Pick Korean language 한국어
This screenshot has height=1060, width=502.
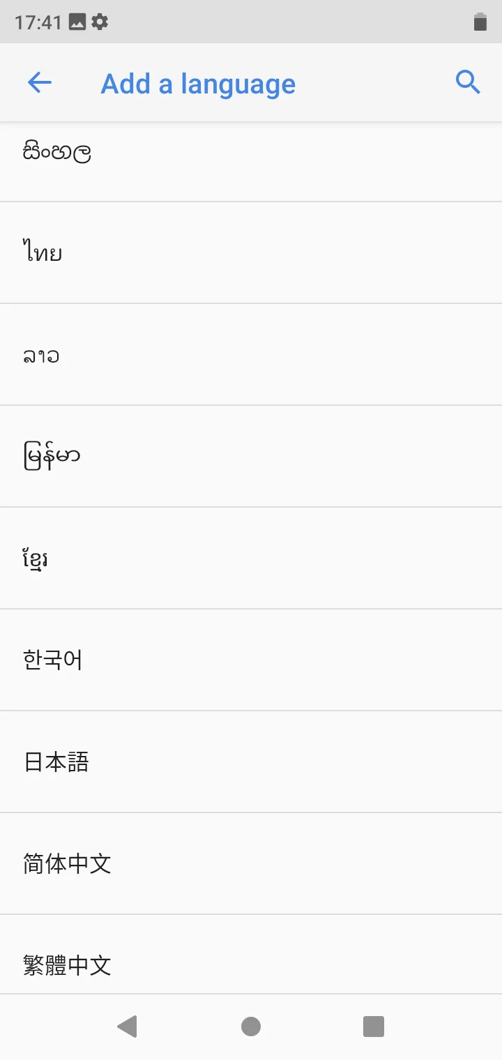251,660
